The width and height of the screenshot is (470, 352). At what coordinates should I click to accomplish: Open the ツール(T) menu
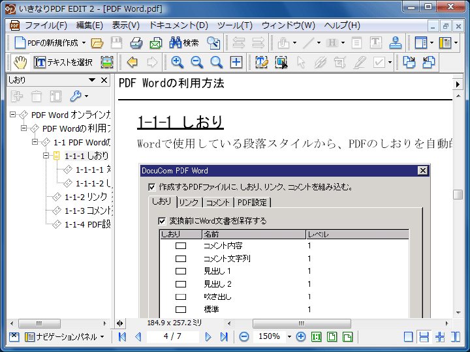click(x=235, y=25)
